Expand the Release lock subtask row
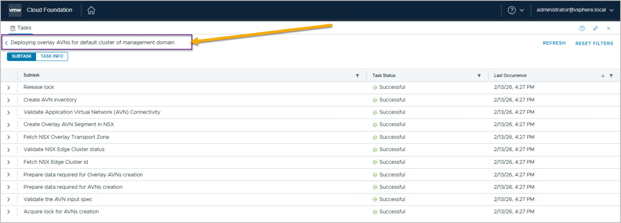Image resolution: width=621 pixels, height=223 pixels. click(9, 88)
